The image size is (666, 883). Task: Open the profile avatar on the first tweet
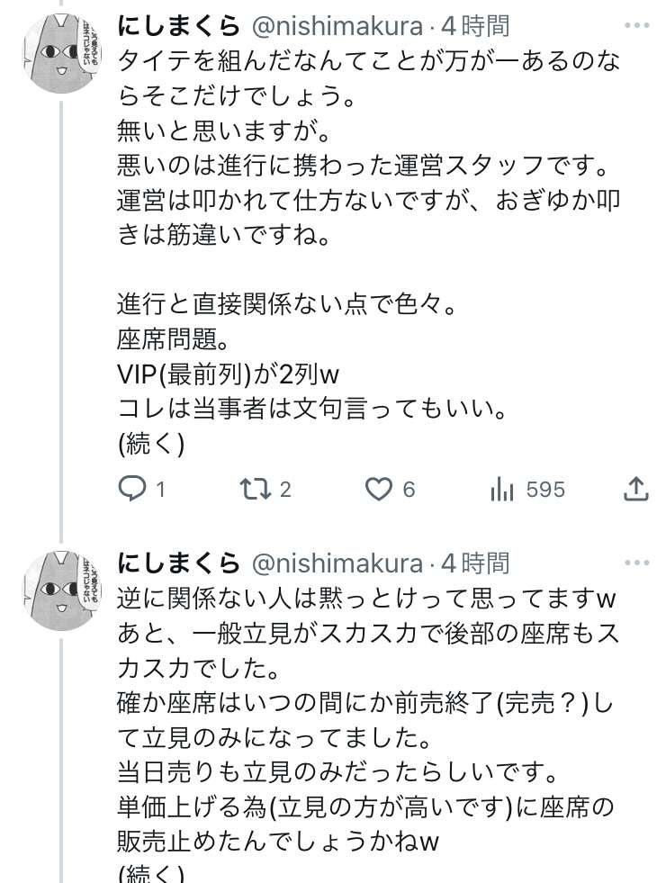click(x=59, y=53)
